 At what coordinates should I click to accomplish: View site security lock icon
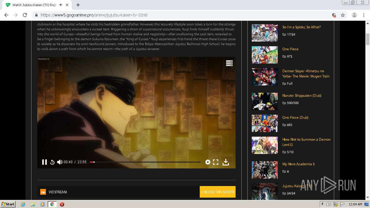click(36, 15)
